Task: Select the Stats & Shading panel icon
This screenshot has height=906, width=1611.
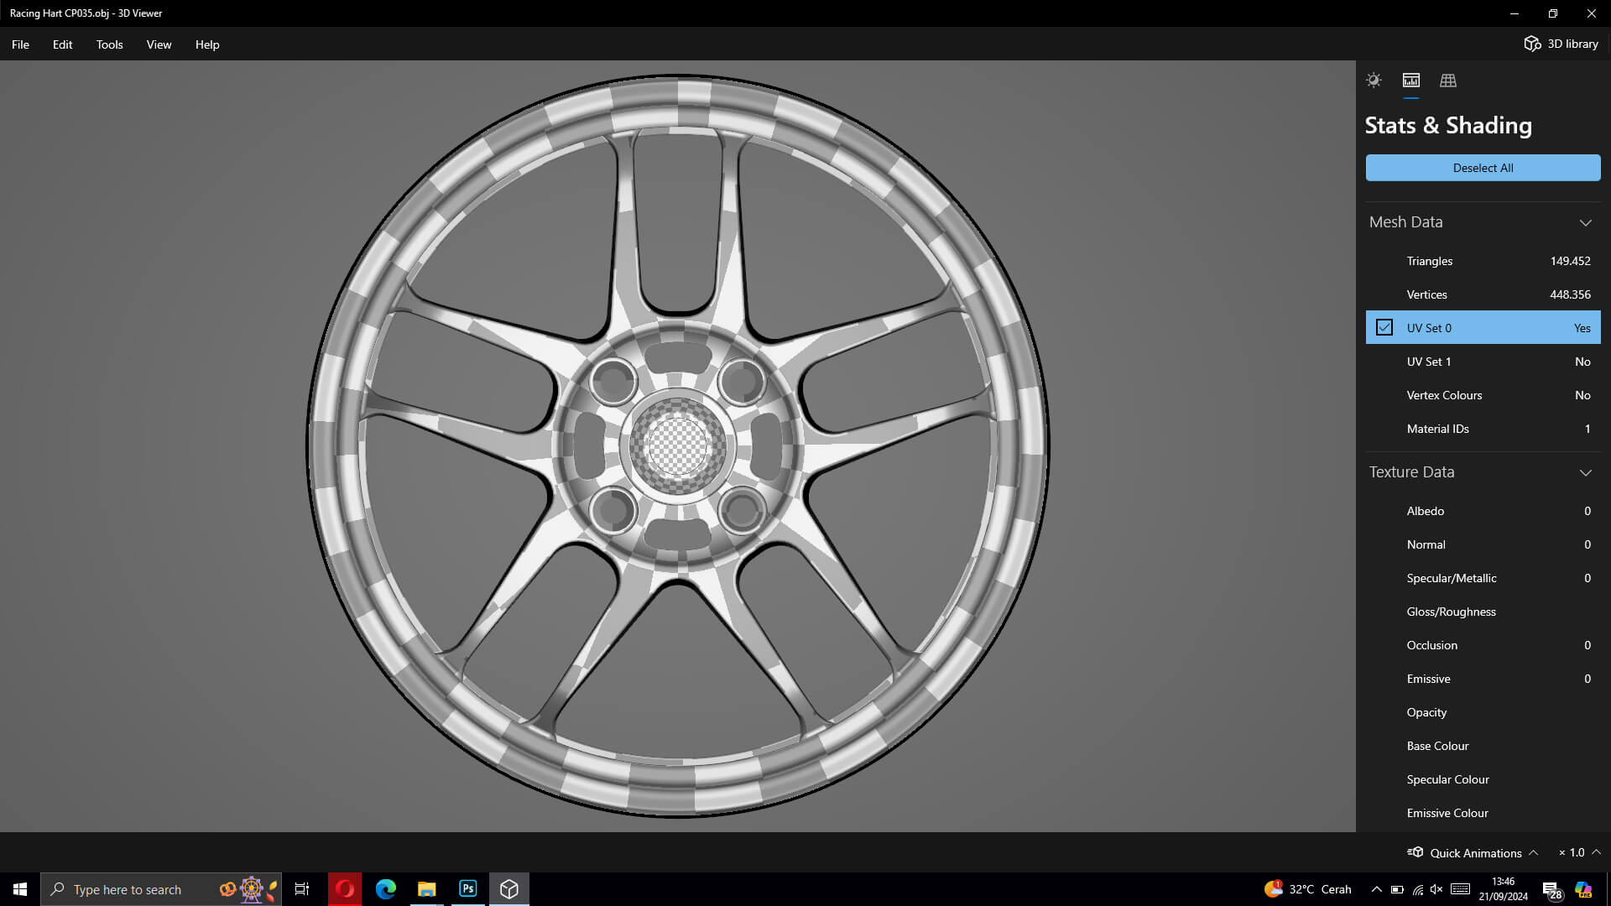Action: point(1411,81)
